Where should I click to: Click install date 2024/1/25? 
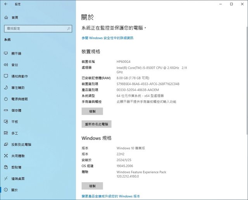tap(124, 160)
